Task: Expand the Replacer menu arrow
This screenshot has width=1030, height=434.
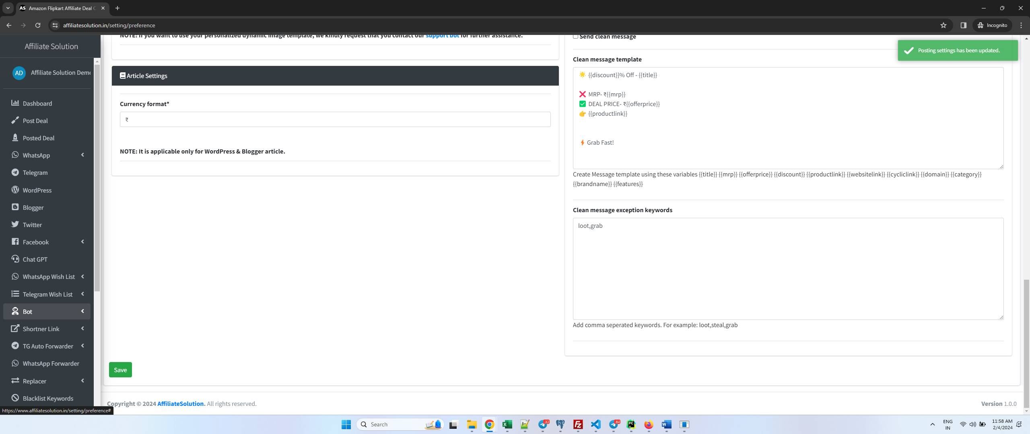Action: point(82,381)
